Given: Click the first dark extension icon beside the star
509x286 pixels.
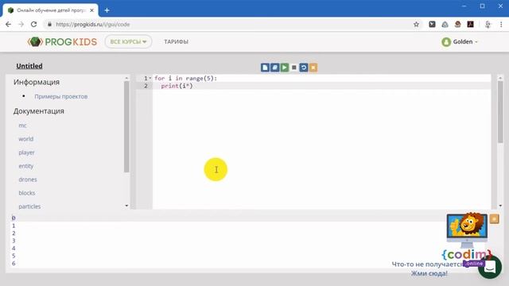Looking at the screenshot, I should (432, 25).
